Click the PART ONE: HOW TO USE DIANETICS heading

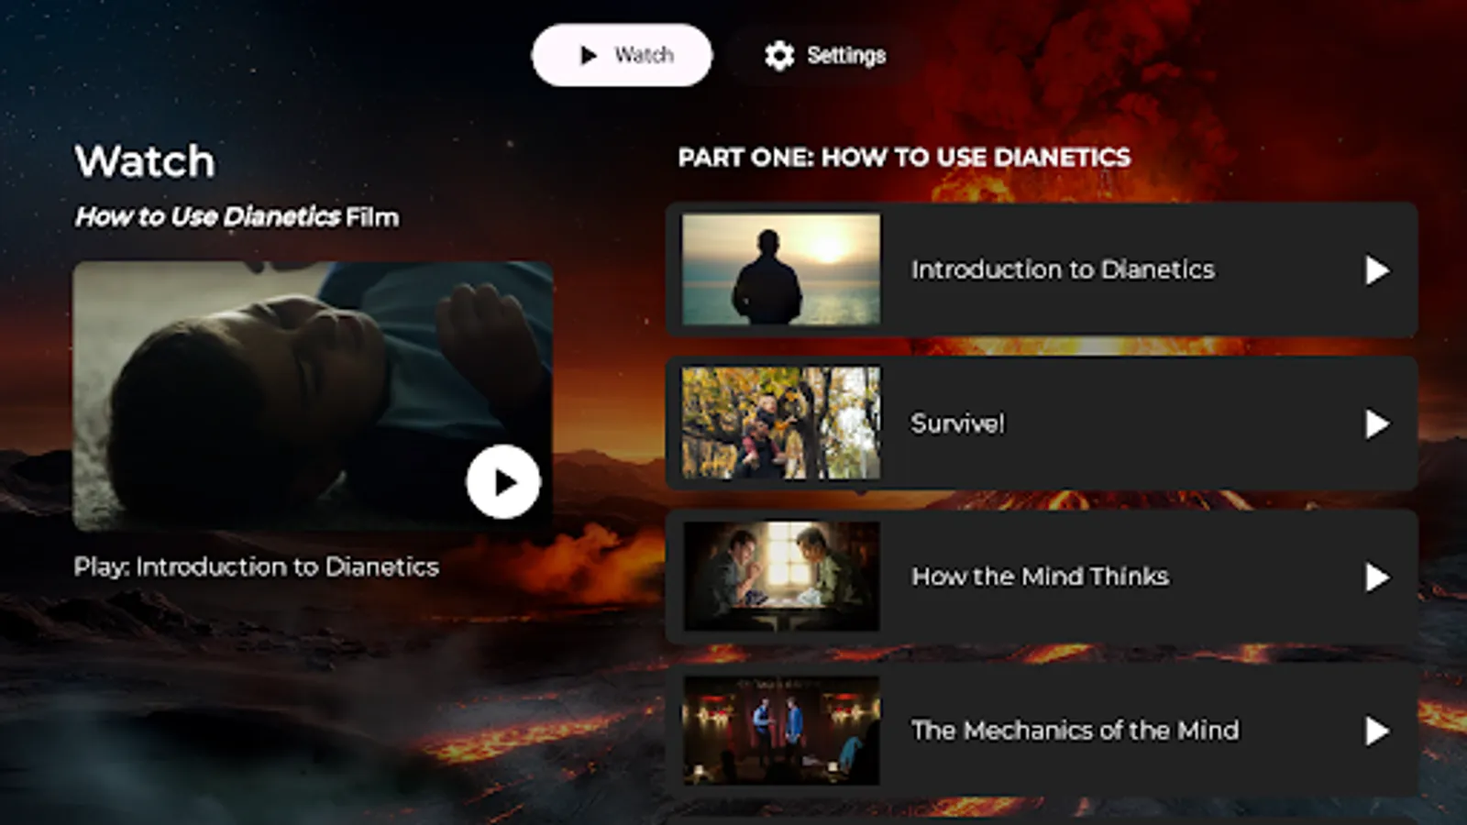pos(904,157)
